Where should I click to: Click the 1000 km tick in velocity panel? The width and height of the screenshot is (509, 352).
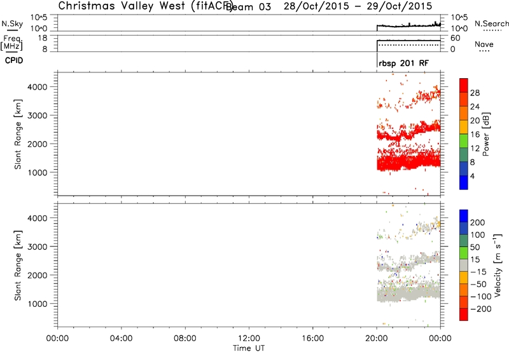click(x=37, y=304)
